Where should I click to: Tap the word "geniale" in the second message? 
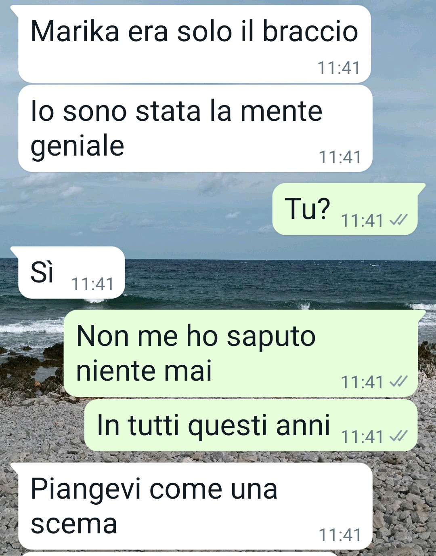78,146
